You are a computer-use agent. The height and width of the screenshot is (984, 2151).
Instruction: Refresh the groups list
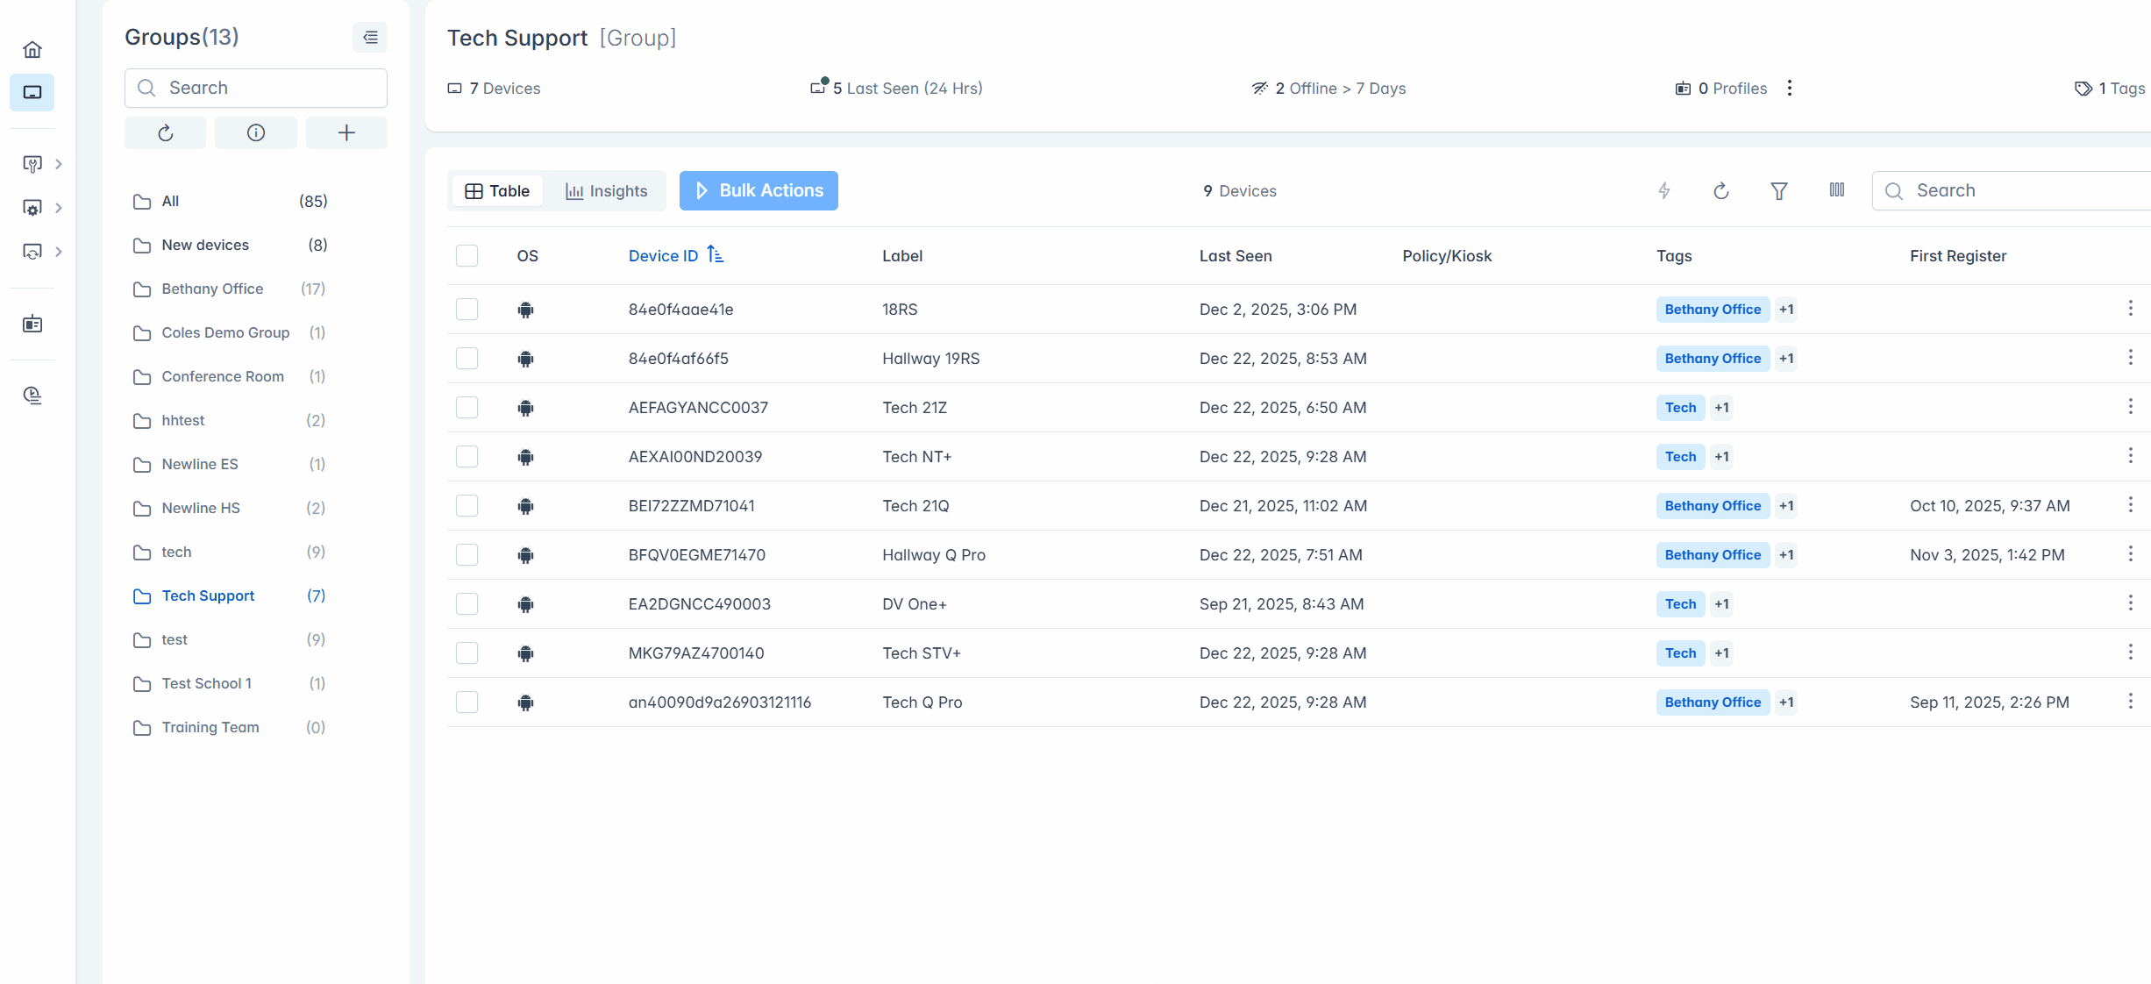165,132
